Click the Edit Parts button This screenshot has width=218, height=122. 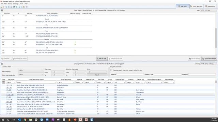pyautogui.click(x=6, y=59)
